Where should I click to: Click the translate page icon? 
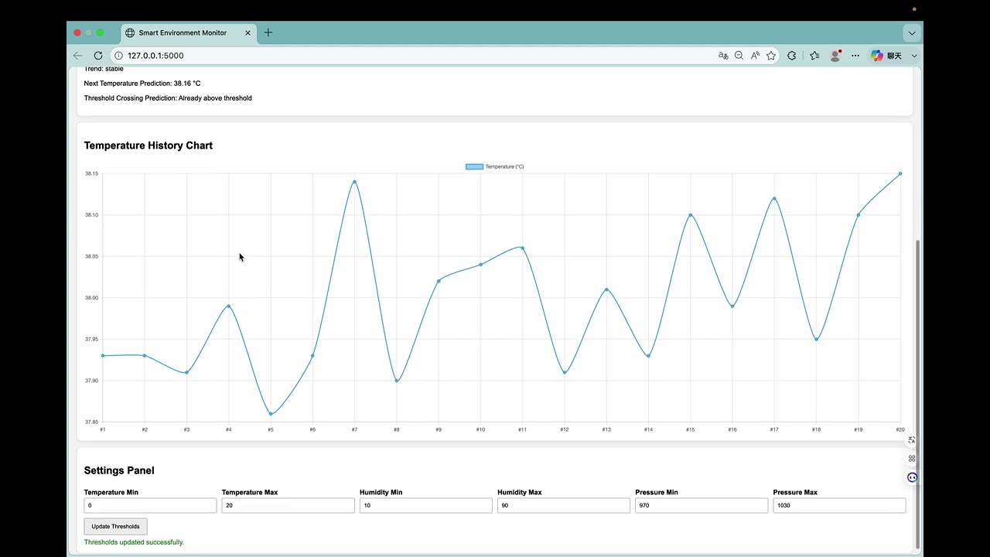(723, 56)
